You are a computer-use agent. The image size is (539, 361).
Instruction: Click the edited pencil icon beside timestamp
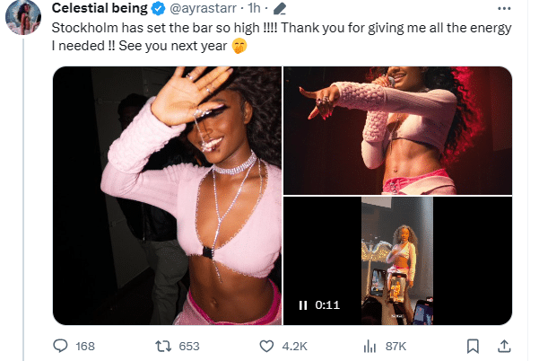click(x=279, y=10)
